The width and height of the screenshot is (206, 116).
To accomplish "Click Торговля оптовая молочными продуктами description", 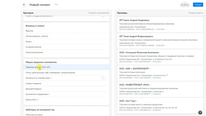I will pos(157,56).
